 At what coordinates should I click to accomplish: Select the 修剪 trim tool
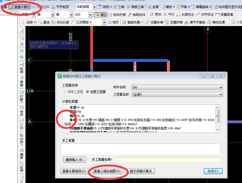coord(22,81)
